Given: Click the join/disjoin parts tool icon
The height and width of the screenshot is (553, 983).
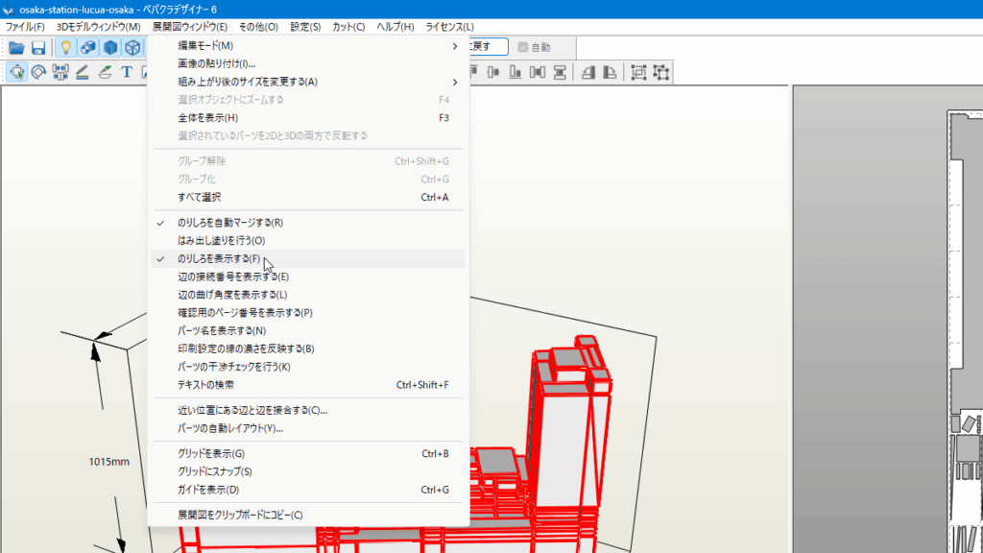Looking at the screenshot, I should click(61, 72).
